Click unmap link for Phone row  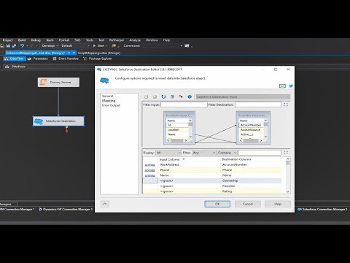(x=150, y=170)
